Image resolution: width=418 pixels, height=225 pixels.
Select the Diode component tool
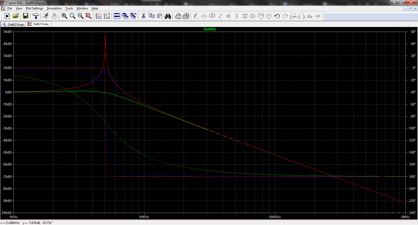pos(245,16)
